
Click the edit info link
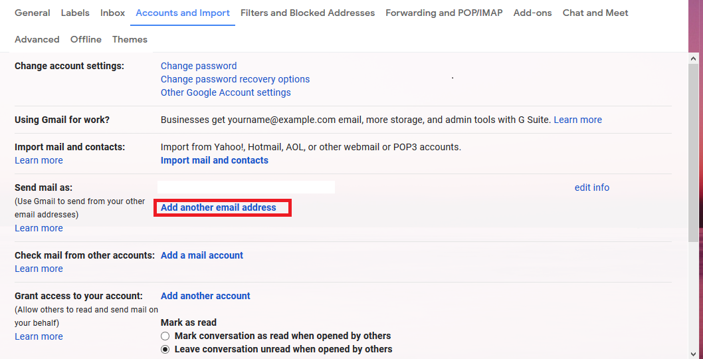592,187
